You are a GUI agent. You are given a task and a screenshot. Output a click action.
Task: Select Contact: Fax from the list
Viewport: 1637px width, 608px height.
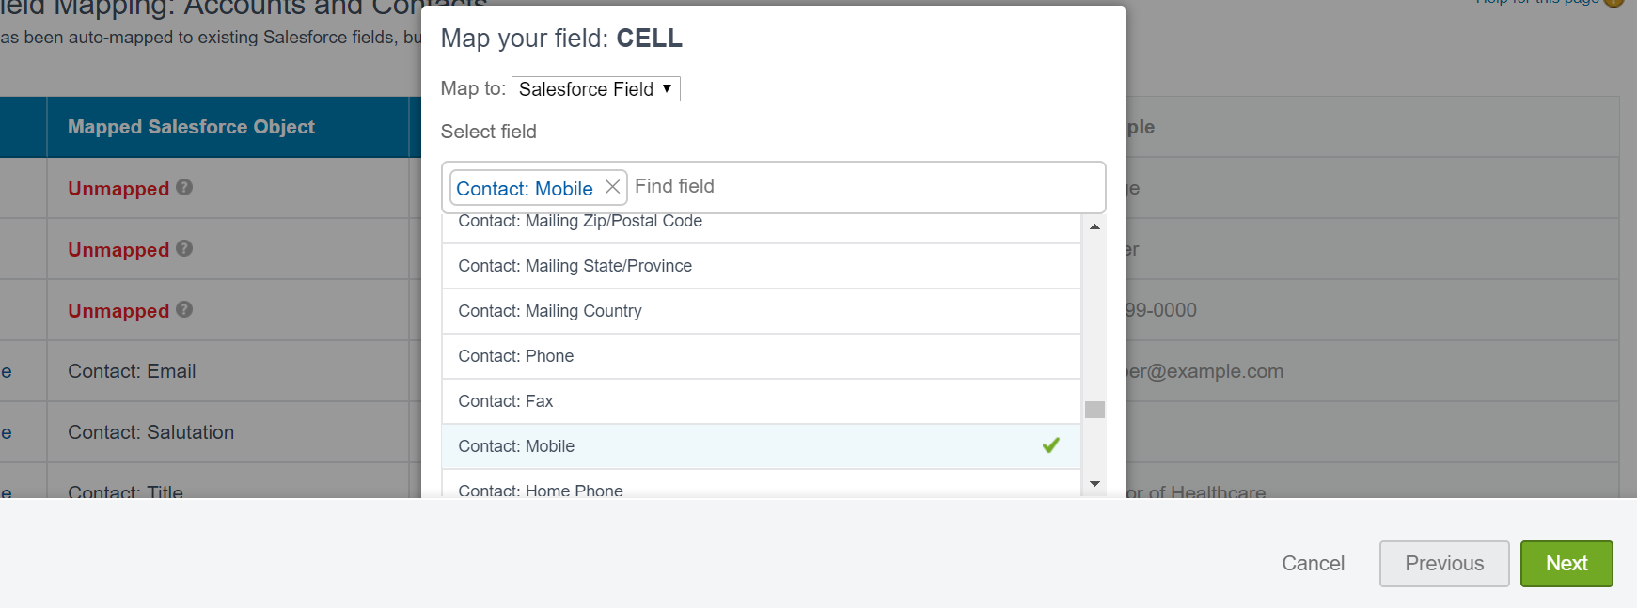point(506,401)
